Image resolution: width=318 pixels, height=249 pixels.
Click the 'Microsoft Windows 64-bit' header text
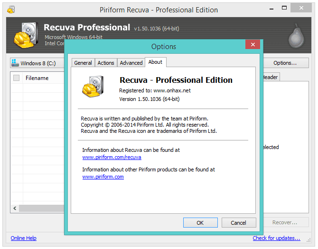click(74, 37)
